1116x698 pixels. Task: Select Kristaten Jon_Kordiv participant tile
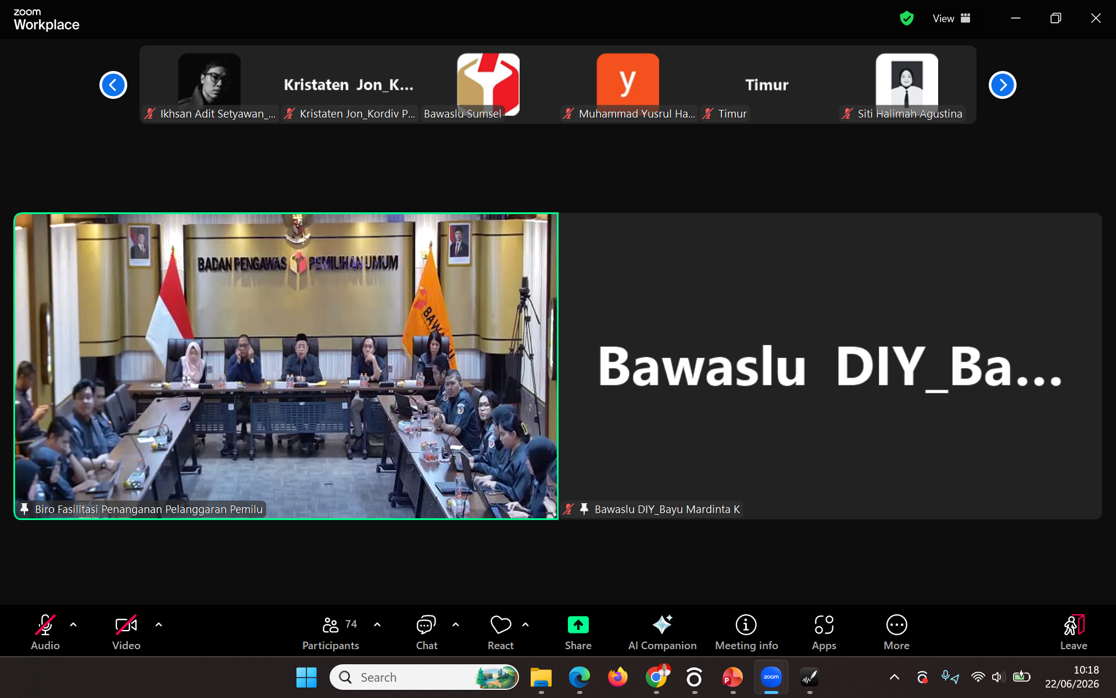pos(349,85)
